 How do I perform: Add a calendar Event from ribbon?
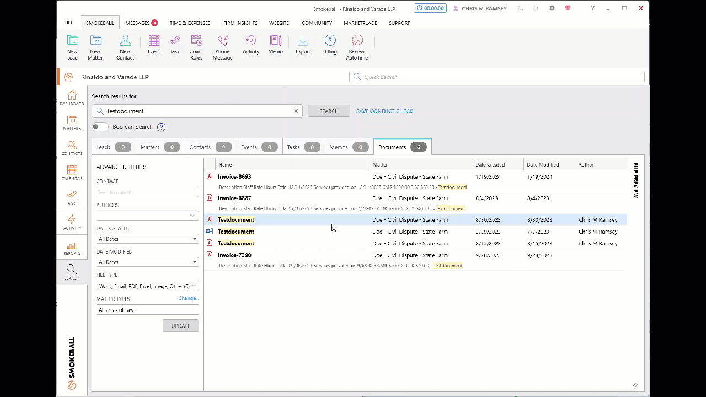[154, 45]
